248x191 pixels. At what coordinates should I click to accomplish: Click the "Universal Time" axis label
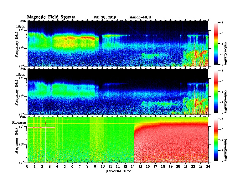click(x=118, y=171)
